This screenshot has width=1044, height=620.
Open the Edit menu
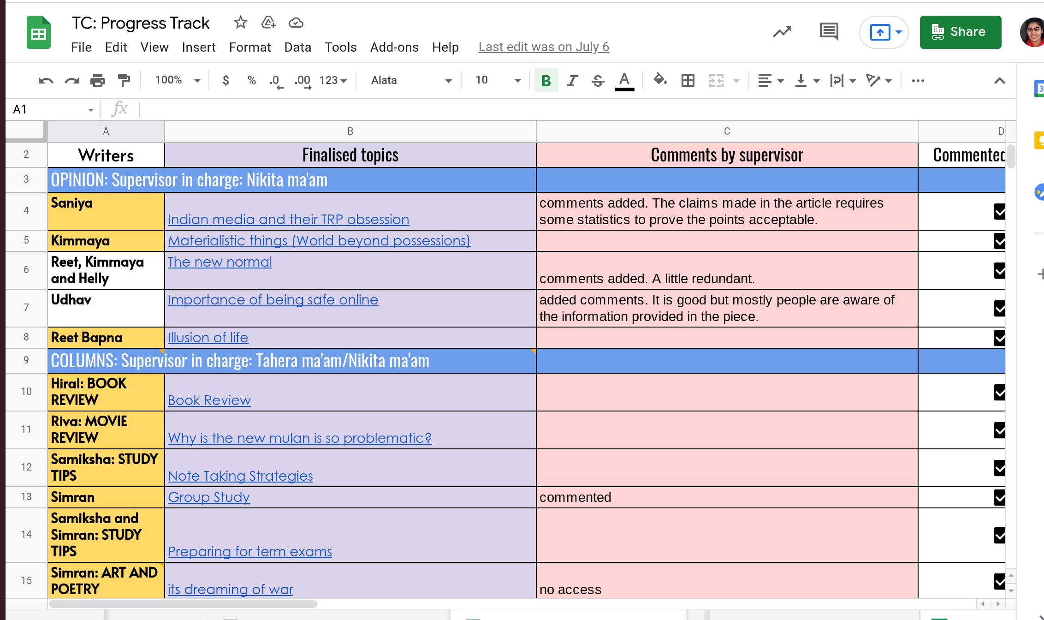point(116,47)
